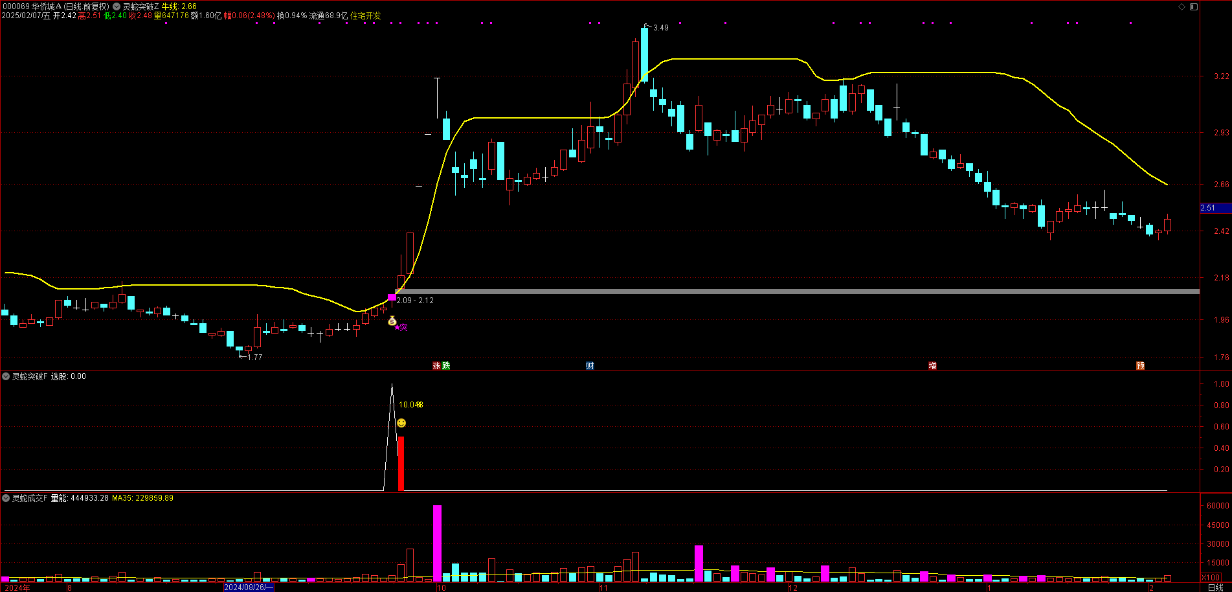Click the month 8 time axis label
Image resolution: width=1232 pixels, height=592 pixels.
[70, 588]
